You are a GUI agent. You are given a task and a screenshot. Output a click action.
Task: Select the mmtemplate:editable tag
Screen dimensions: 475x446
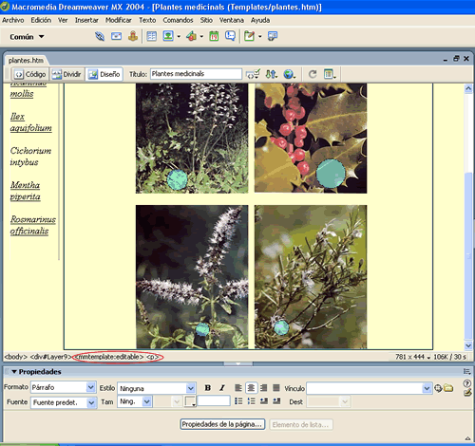tap(108, 357)
